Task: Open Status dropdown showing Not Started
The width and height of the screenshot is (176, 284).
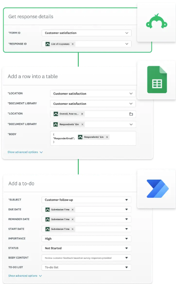Action: 86,248
